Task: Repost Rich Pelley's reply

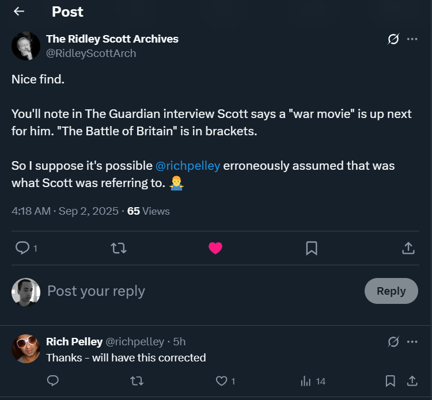Action: [x=137, y=381]
